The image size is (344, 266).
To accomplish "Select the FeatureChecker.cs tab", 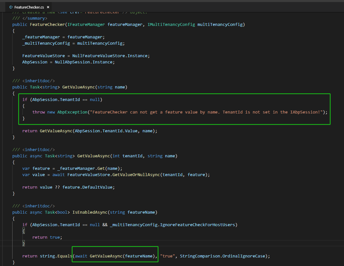I will click(x=28, y=7).
